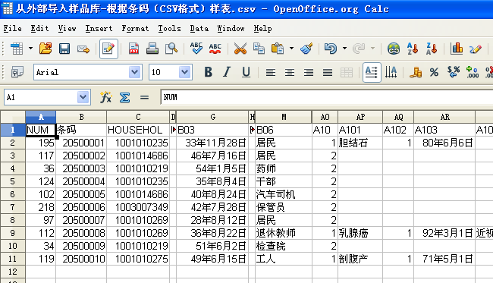Open the Insert menu

99,29
